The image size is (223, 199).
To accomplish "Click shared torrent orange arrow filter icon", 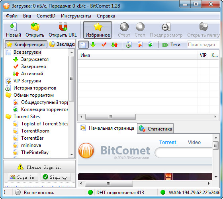I will (x=140, y=45).
